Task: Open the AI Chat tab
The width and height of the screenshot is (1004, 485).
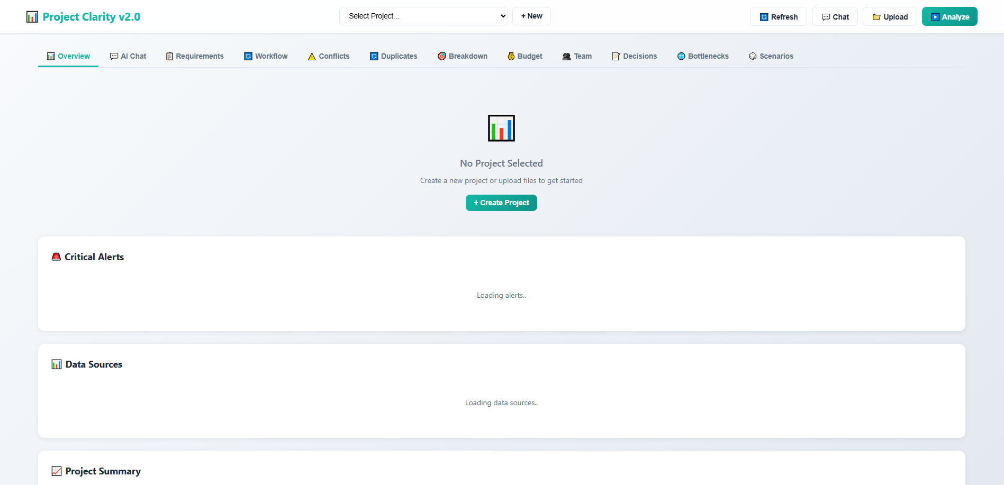Action: click(128, 56)
